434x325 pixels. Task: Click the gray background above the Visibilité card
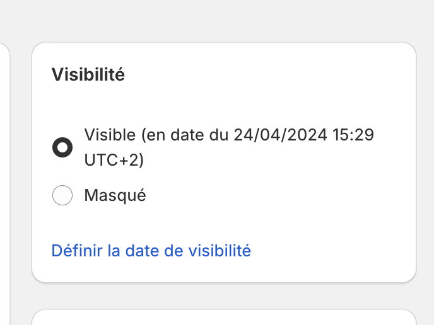tap(224, 20)
